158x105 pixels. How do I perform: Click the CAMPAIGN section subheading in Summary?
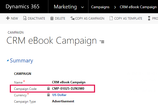click(23, 74)
